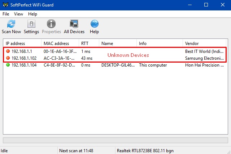The image size is (231, 154).
Task: Minimize the SoftPerfect WiFi Guard window
Action: (190, 5)
